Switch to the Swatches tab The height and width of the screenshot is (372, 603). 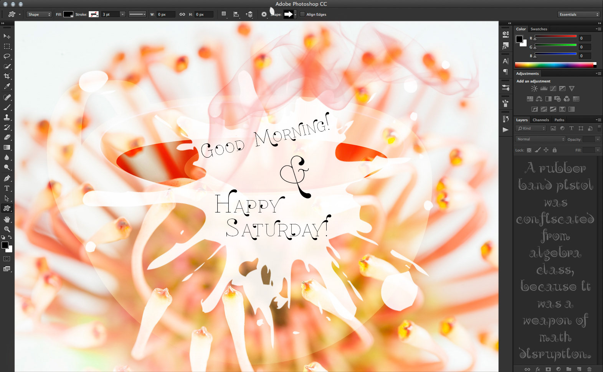coord(539,29)
